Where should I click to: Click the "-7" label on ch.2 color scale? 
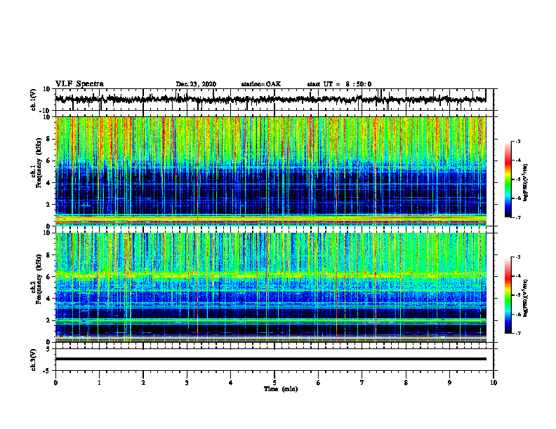click(x=518, y=333)
